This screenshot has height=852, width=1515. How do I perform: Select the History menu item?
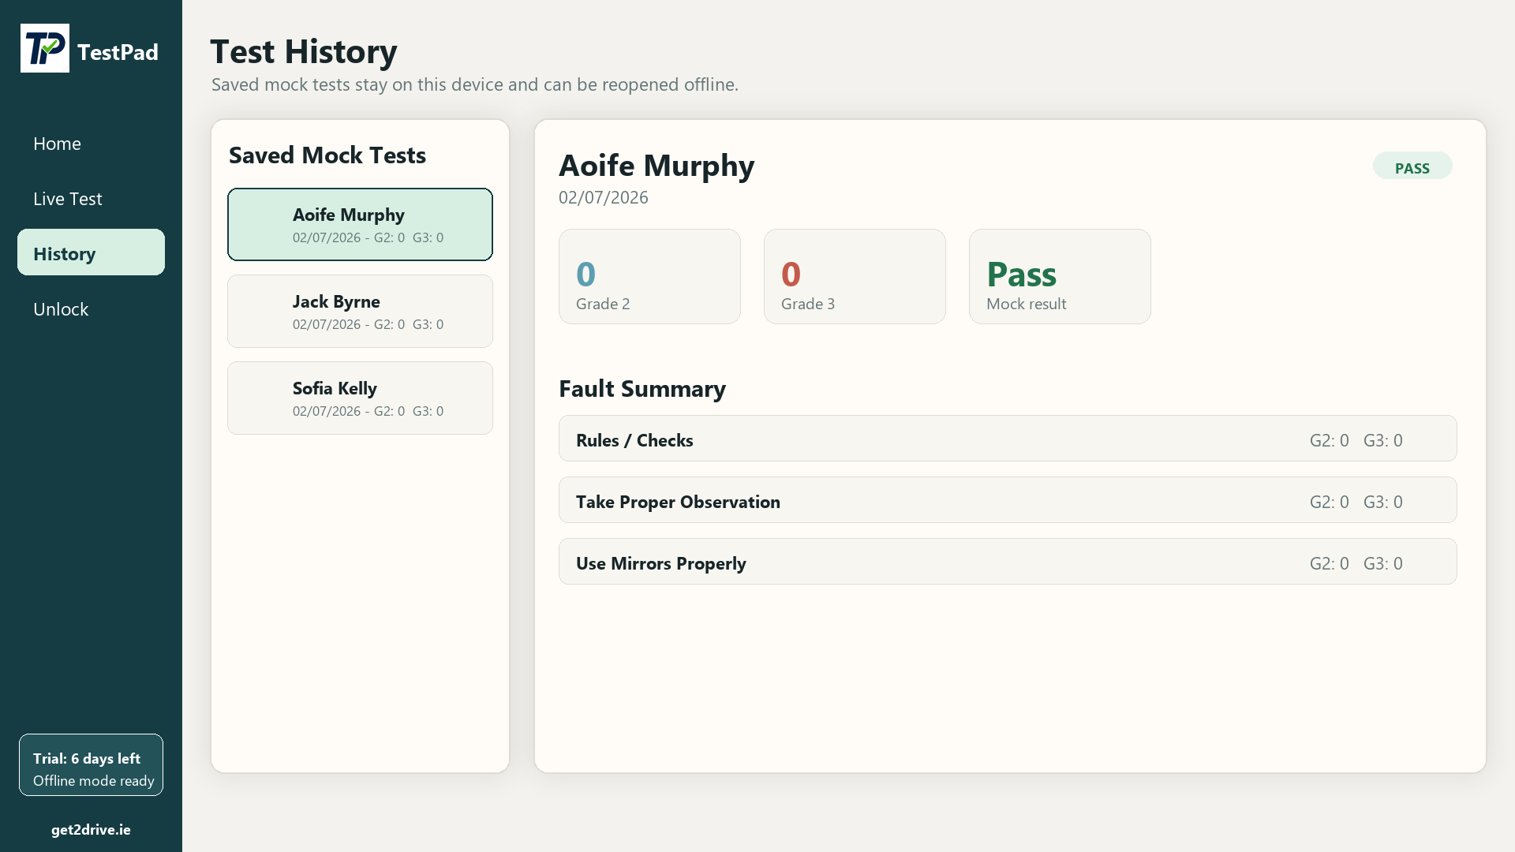coord(91,252)
